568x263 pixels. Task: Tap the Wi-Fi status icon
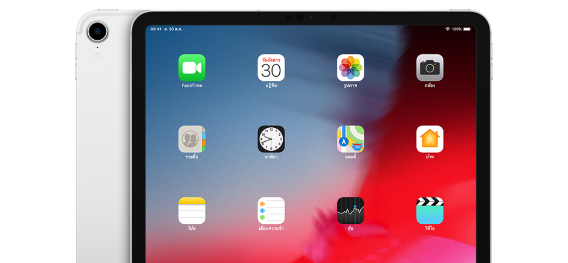[447, 29]
